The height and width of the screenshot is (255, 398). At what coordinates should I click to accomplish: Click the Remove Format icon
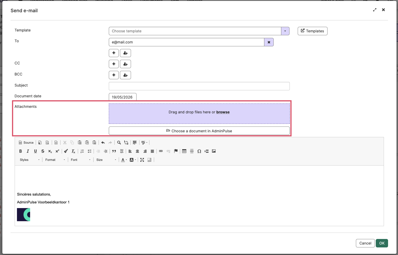click(x=73, y=151)
